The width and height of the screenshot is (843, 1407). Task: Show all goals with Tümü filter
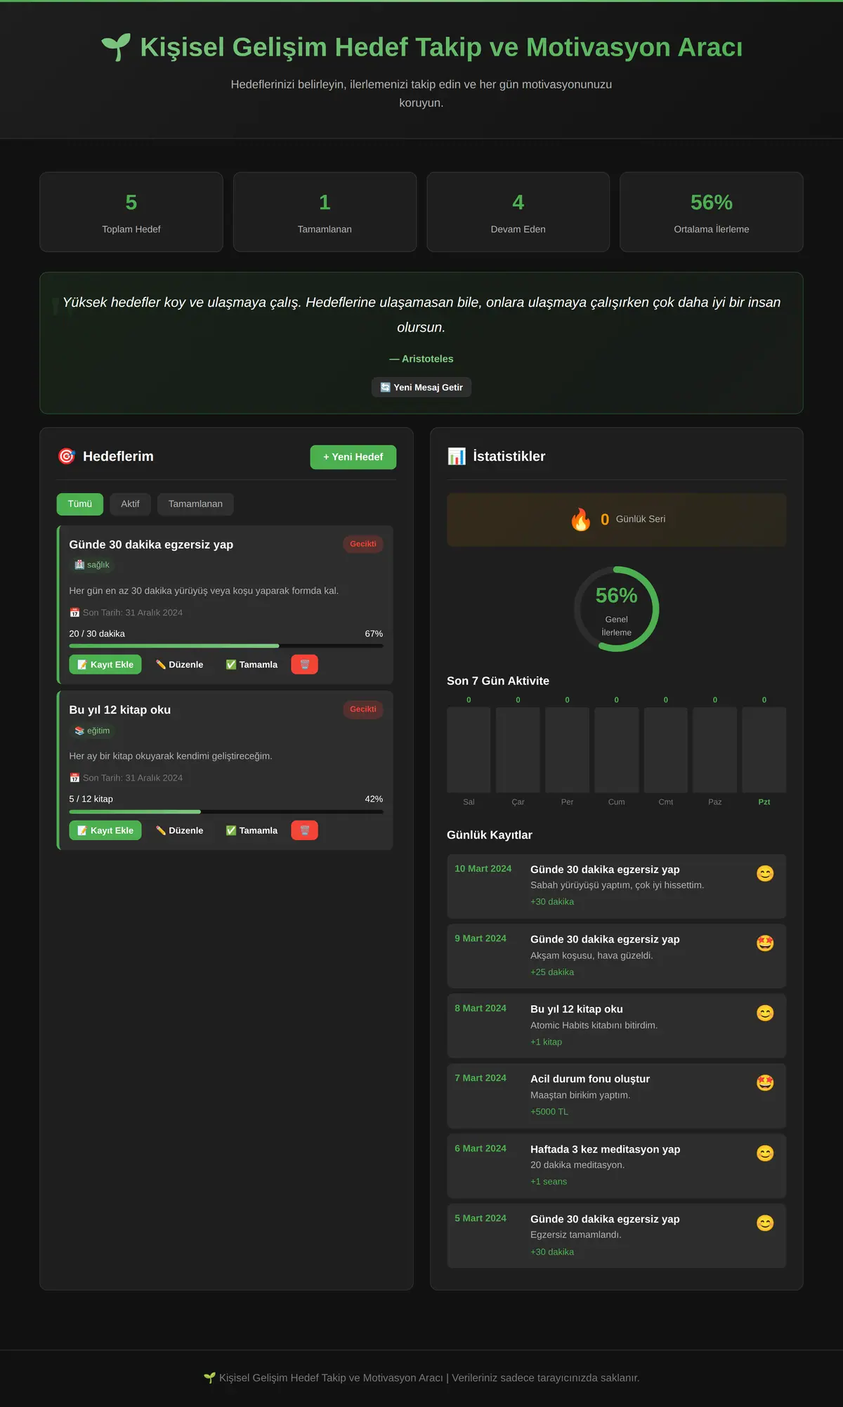pyautogui.click(x=80, y=504)
